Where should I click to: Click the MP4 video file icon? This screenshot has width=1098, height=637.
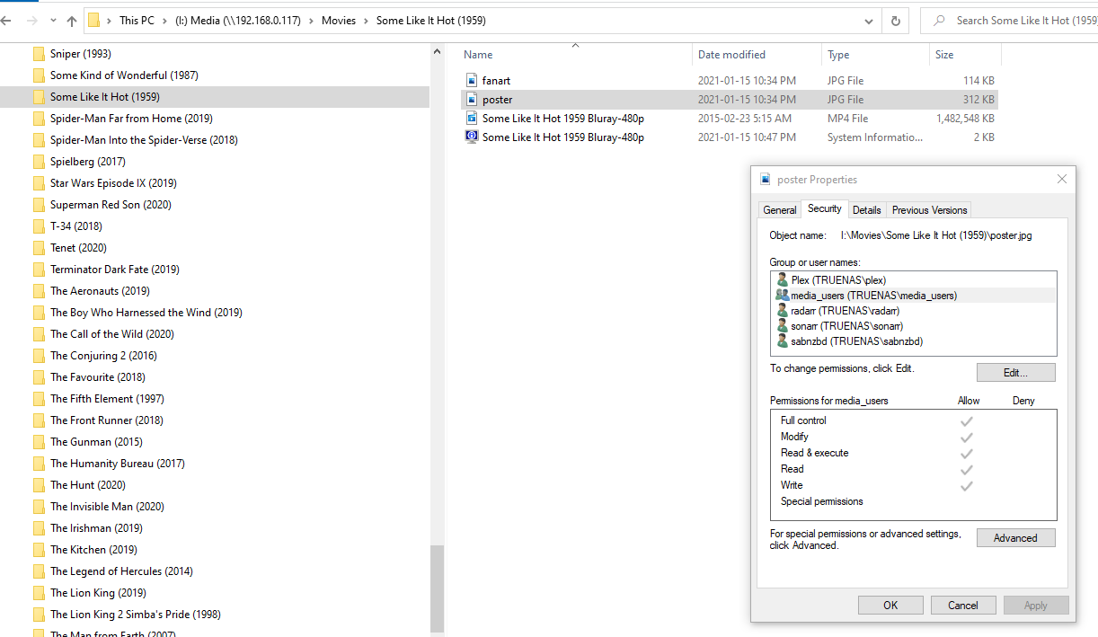click(x=472, y=119)
